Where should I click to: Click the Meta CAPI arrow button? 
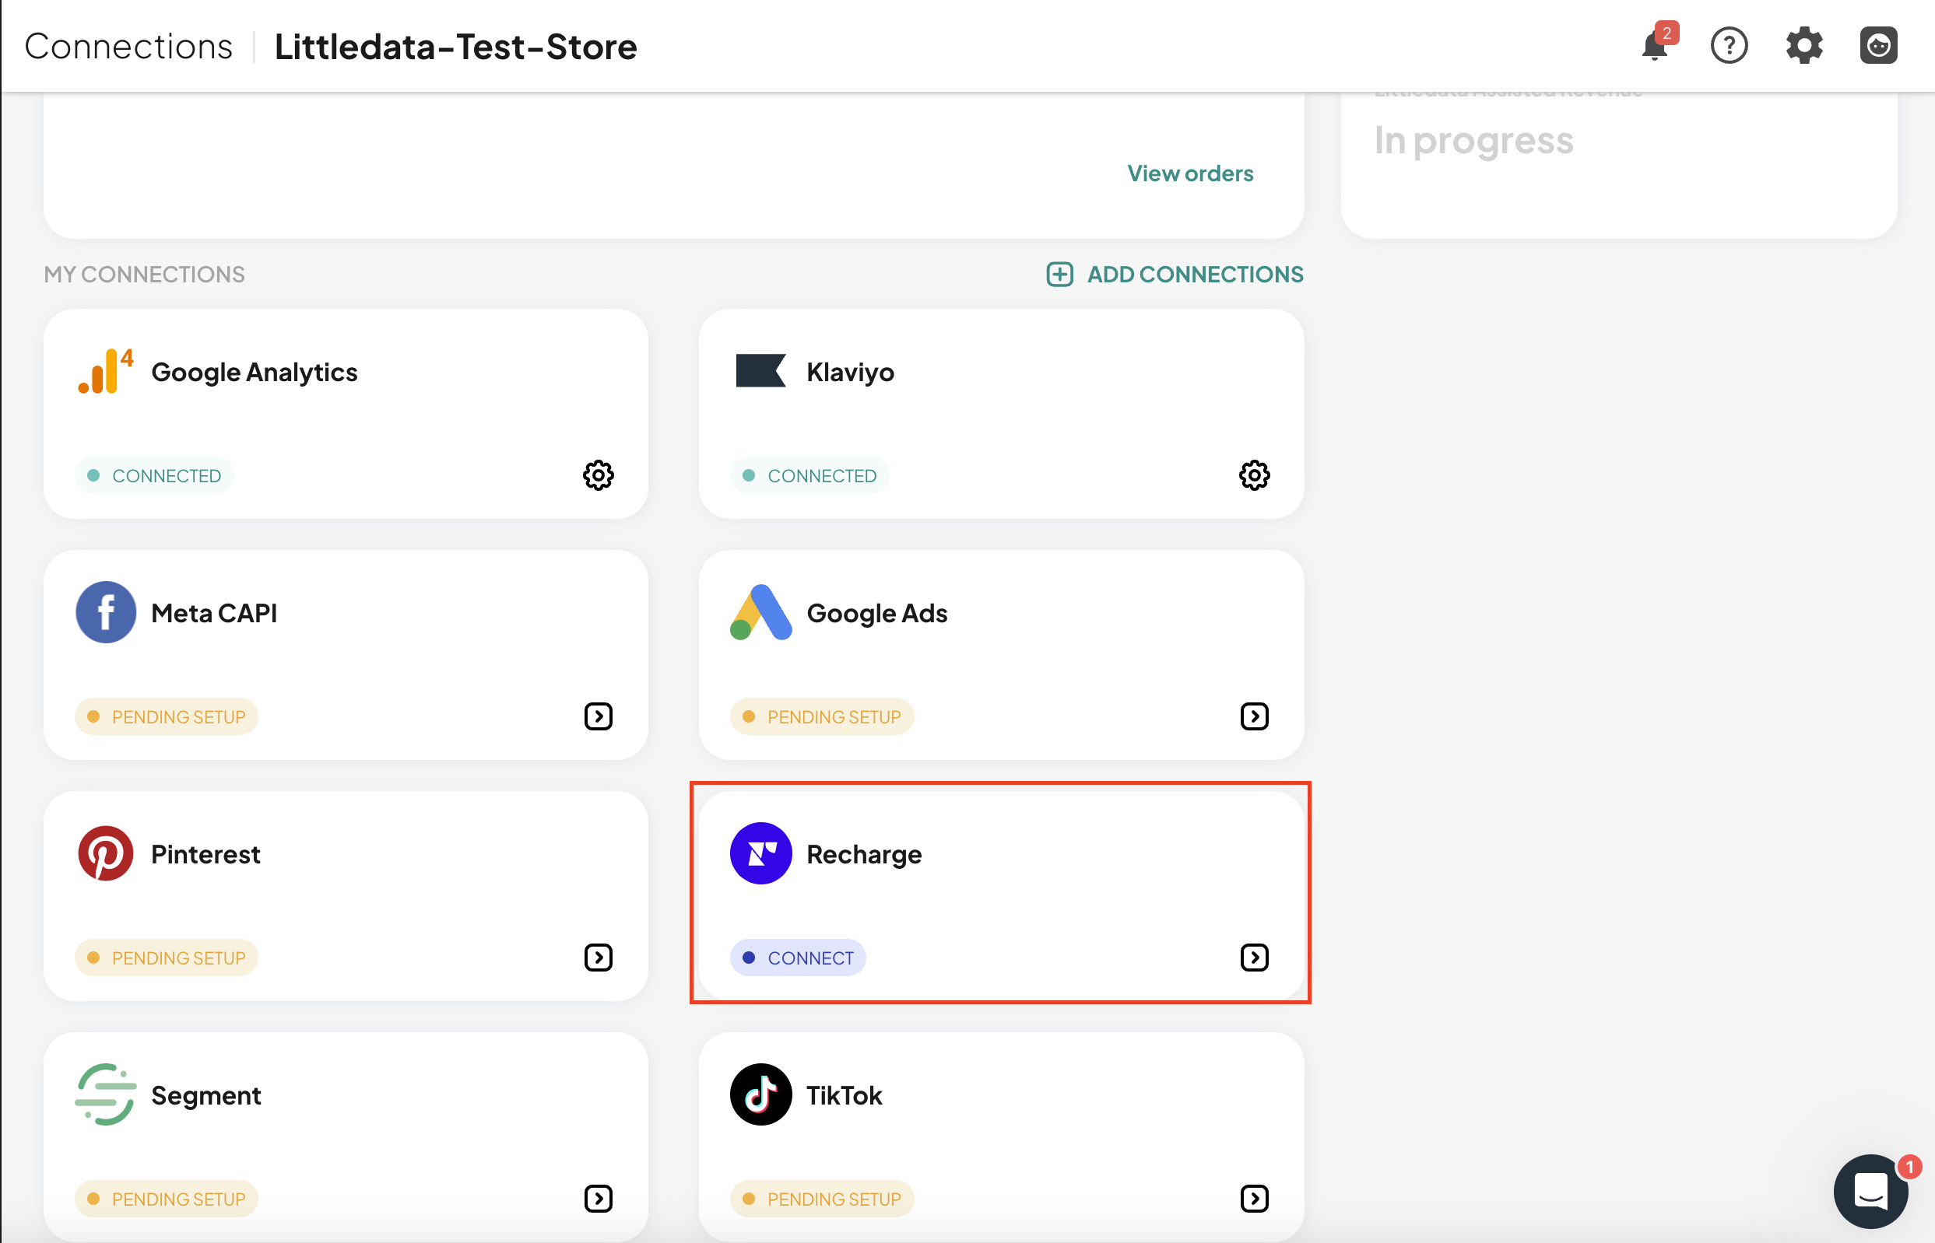(599, 716)
